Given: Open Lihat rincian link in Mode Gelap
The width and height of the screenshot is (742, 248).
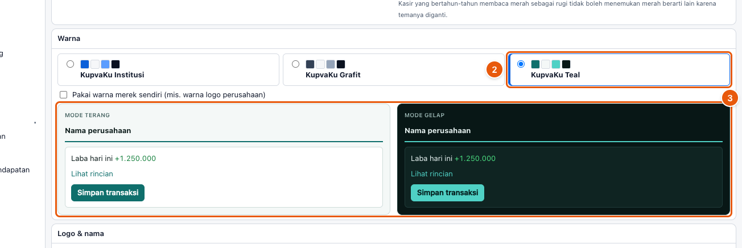Looking at the screenshot, I should [x=432, y=174].
